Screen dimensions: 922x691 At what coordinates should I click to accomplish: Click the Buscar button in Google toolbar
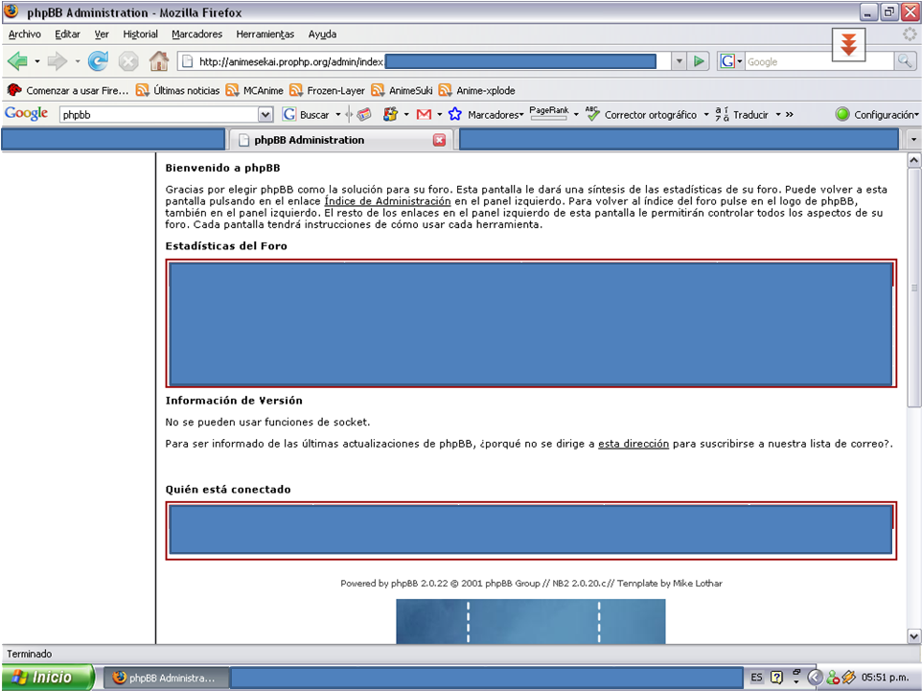[307, 115]
